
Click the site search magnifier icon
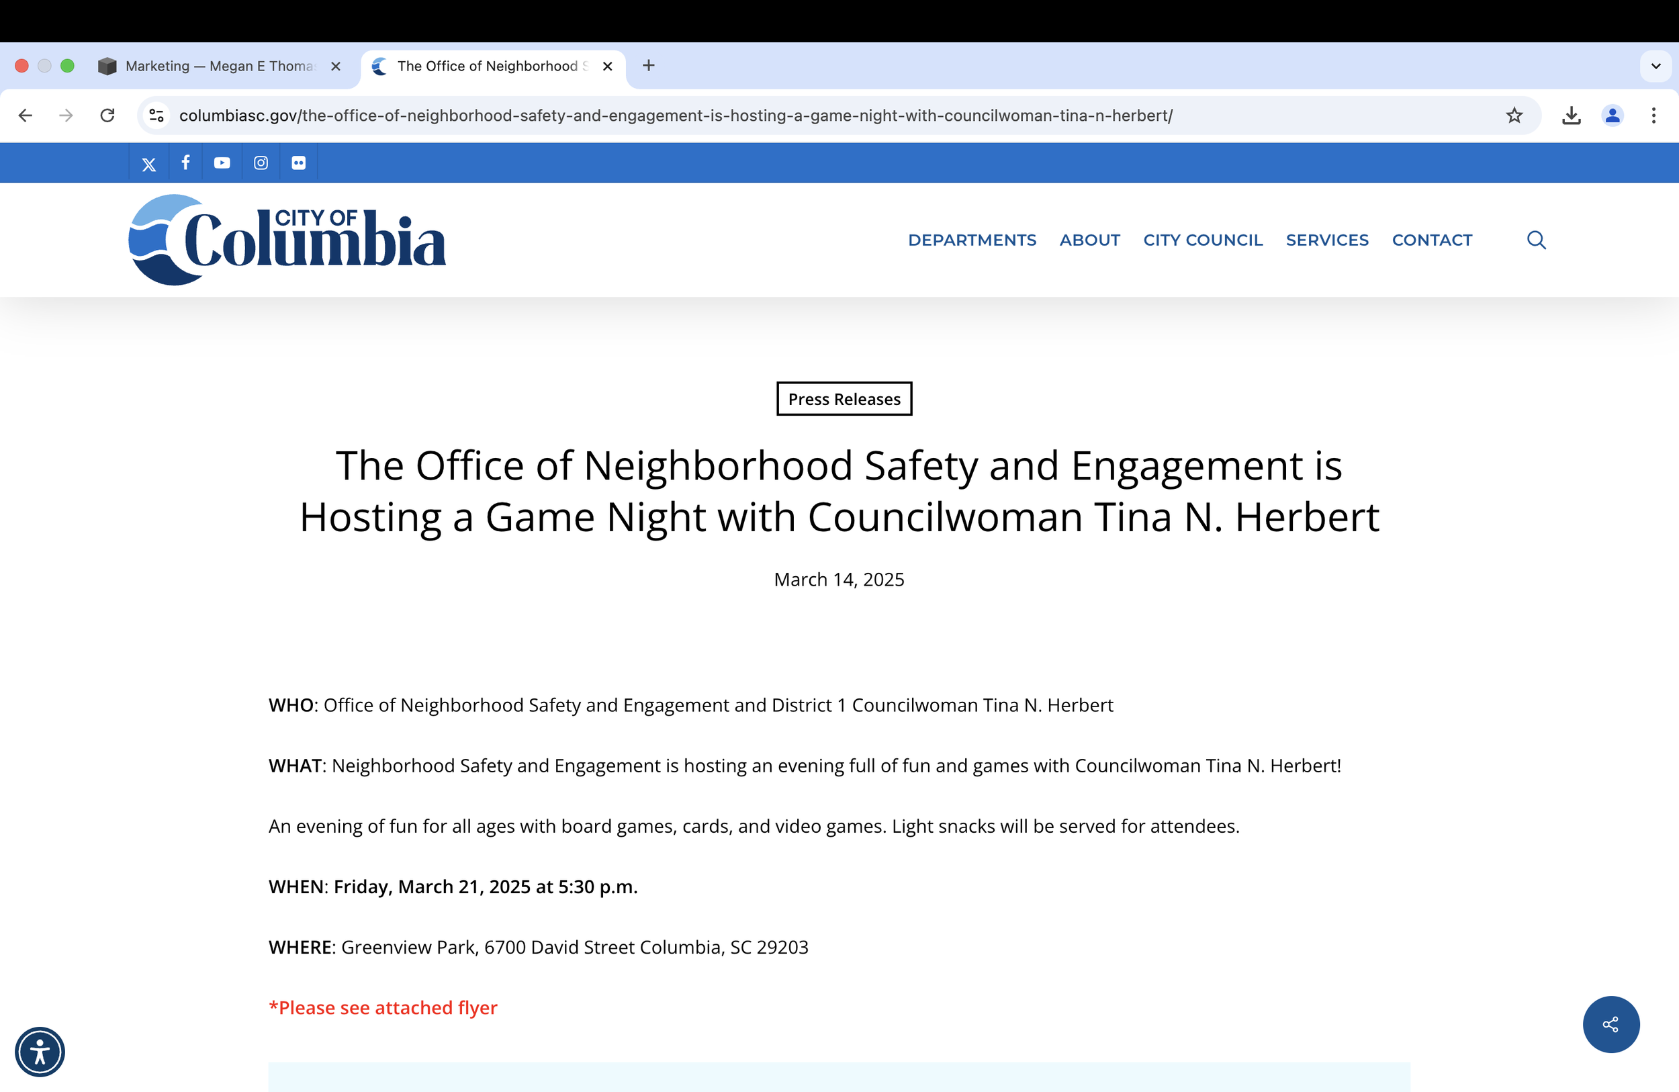(1536, 240)
